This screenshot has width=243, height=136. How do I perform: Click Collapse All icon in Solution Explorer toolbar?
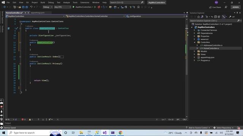tap(215, 17)
